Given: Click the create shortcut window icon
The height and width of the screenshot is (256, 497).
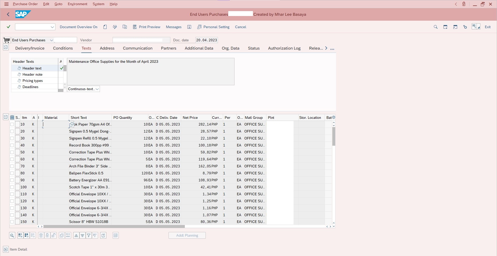Looking at the screenshot, I should 455,27.
